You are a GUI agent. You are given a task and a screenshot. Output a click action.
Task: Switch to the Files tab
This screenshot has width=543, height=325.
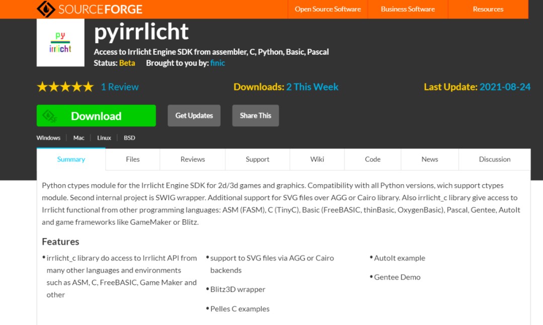pos(133,159)
